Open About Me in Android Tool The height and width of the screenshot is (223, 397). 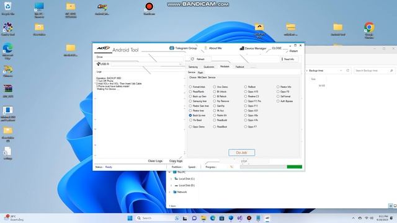(213, 48)
